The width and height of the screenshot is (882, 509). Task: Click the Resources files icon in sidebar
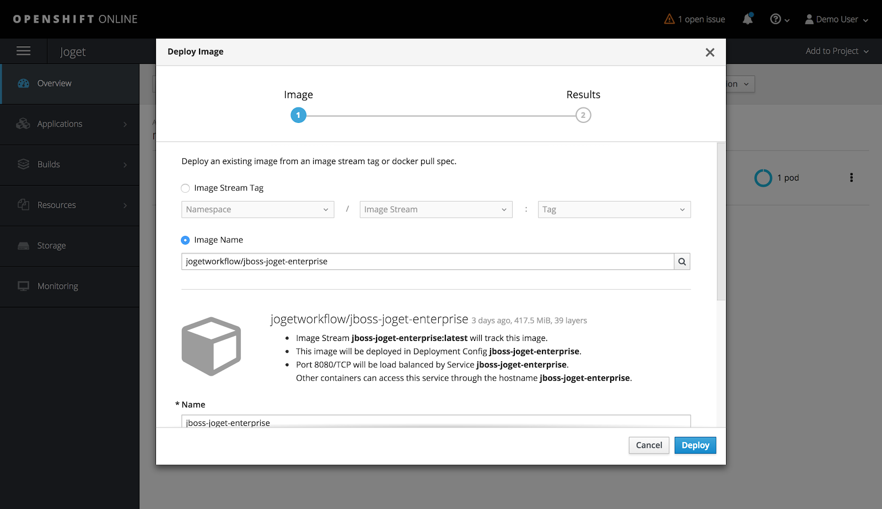(x=23, y=205)
